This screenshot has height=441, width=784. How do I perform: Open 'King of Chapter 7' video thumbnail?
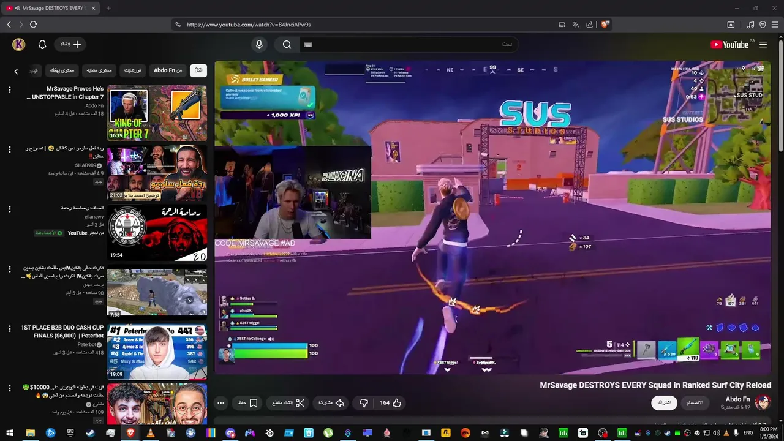coord(157,113)
